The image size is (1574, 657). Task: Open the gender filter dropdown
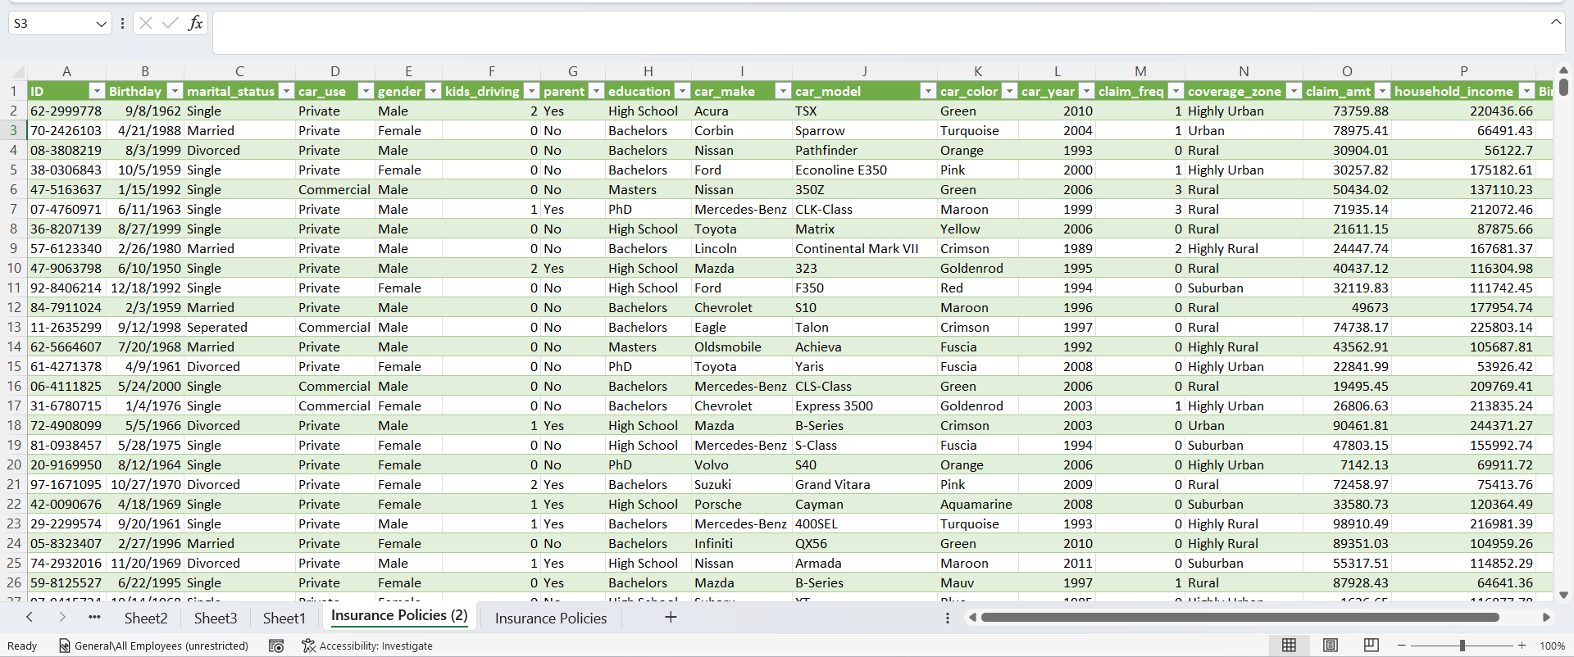[433, 91]
